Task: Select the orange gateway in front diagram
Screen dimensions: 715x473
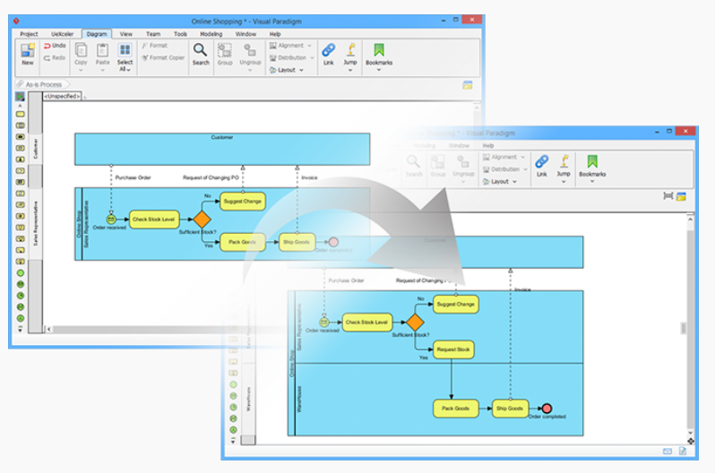Action: coord(415,322)
